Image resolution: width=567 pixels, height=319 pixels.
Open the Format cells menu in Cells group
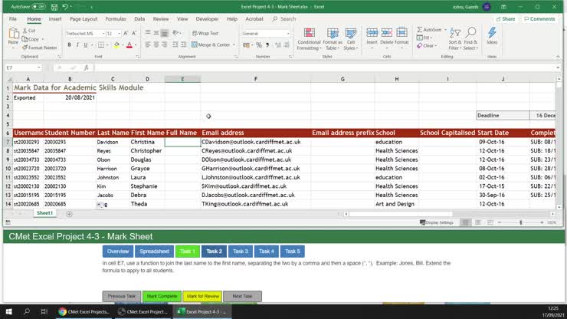[401, 38]
